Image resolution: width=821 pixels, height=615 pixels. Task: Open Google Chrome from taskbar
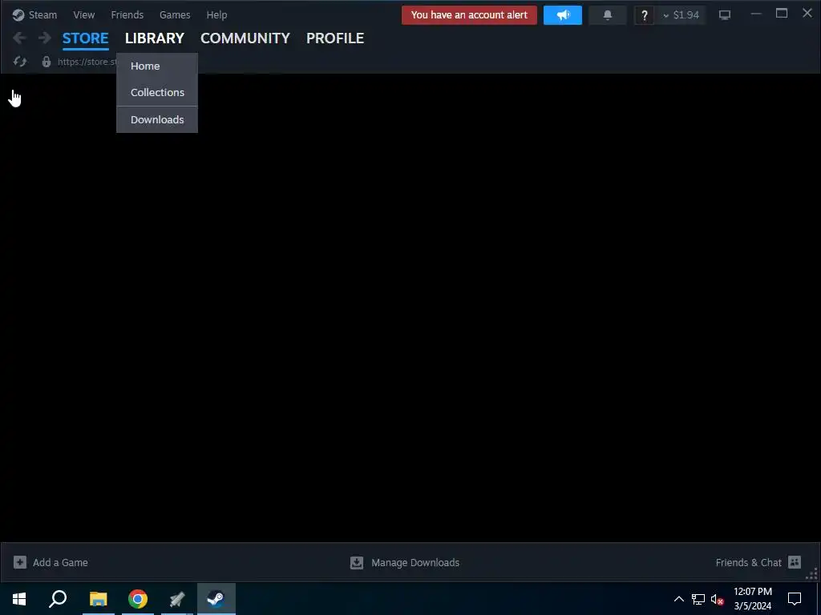click(x=138, y=599)
